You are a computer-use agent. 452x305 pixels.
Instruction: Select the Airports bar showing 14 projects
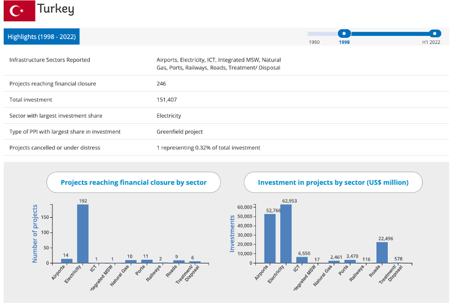coord(67,260)
